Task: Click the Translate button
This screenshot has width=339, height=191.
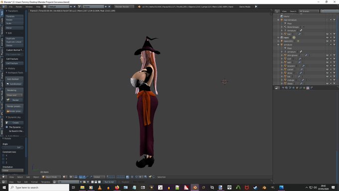Action: point(14,16)
